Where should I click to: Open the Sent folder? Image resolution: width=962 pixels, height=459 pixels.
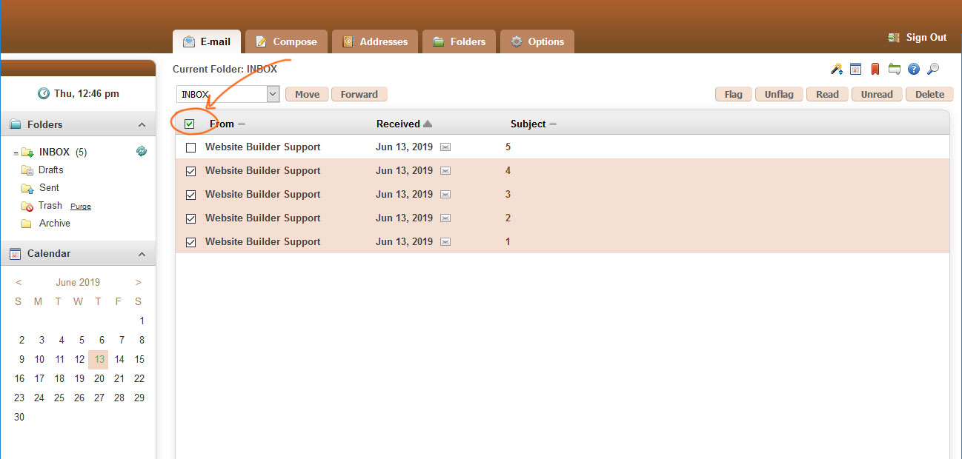coord(49,188)
